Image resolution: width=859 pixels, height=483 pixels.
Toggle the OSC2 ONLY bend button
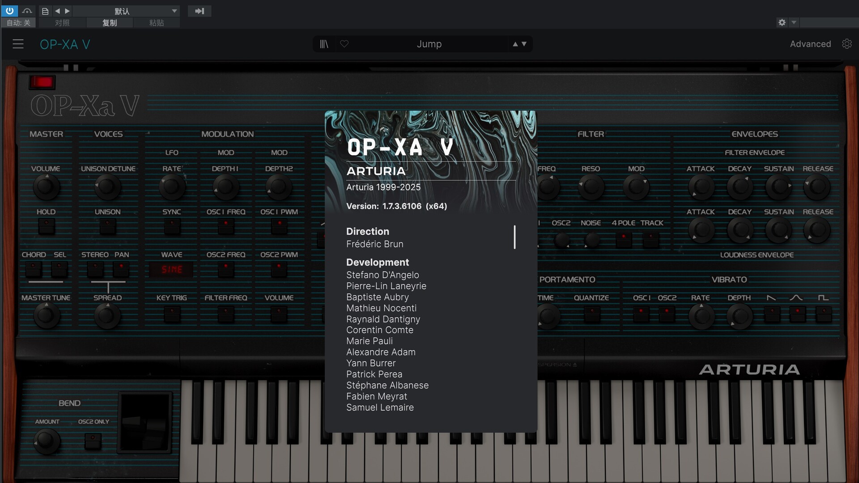tap(93, 442)
